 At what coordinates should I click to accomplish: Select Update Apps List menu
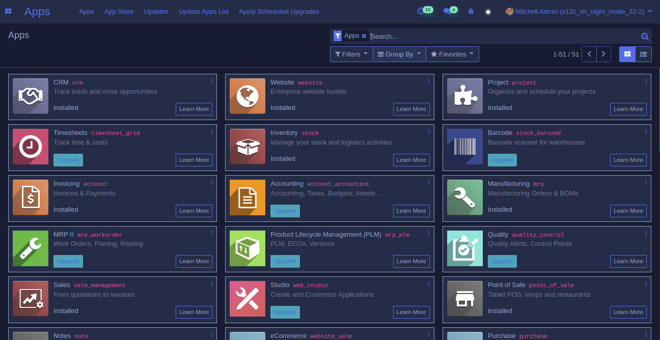click(x=204, y=11)
